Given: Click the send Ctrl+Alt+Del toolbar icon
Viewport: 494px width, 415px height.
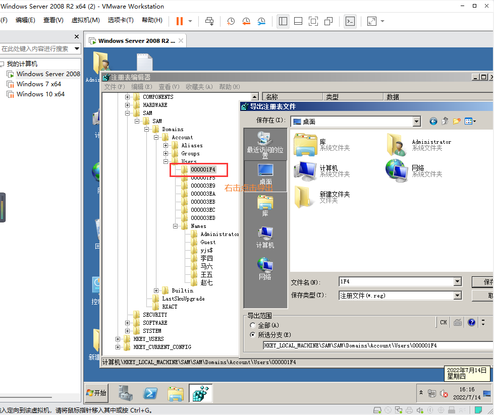Looking at the screenshot, I should point(209,21).
